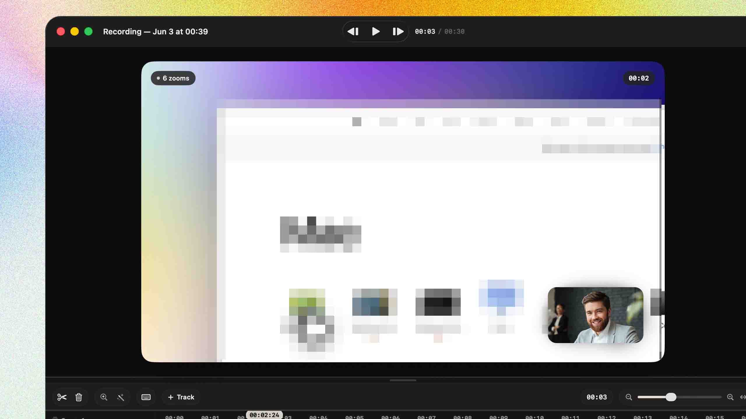Image resolution: width=746 pixels, height=419 pixels.
Task: Click the timeline zoom-in magnifier
Action: point(730,397)
